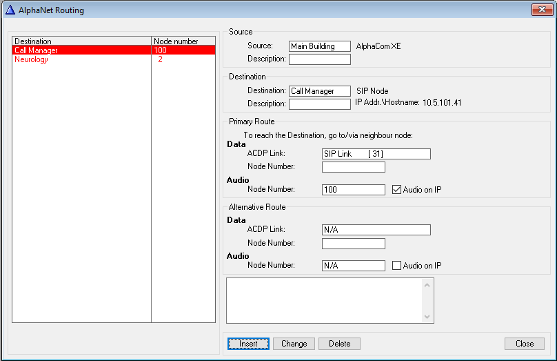Viewport: 557px width, 361px height.
Task: Click the AlphaNet Routing title bar icon
Action: pyautogui.click(x=9, y=10)
